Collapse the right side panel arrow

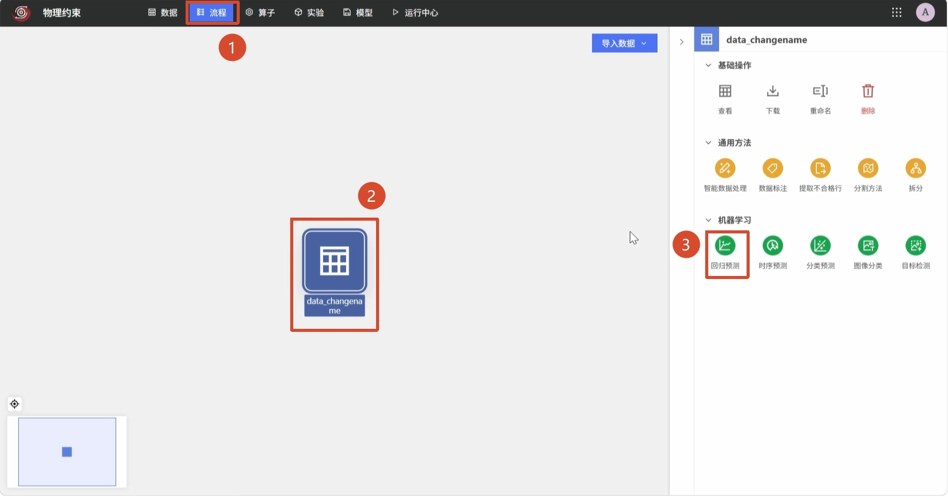click(681, 42)
